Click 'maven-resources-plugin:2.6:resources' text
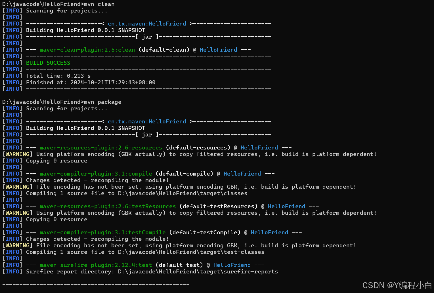The height and width of the screenshot is (293, 434). [101, 148]
